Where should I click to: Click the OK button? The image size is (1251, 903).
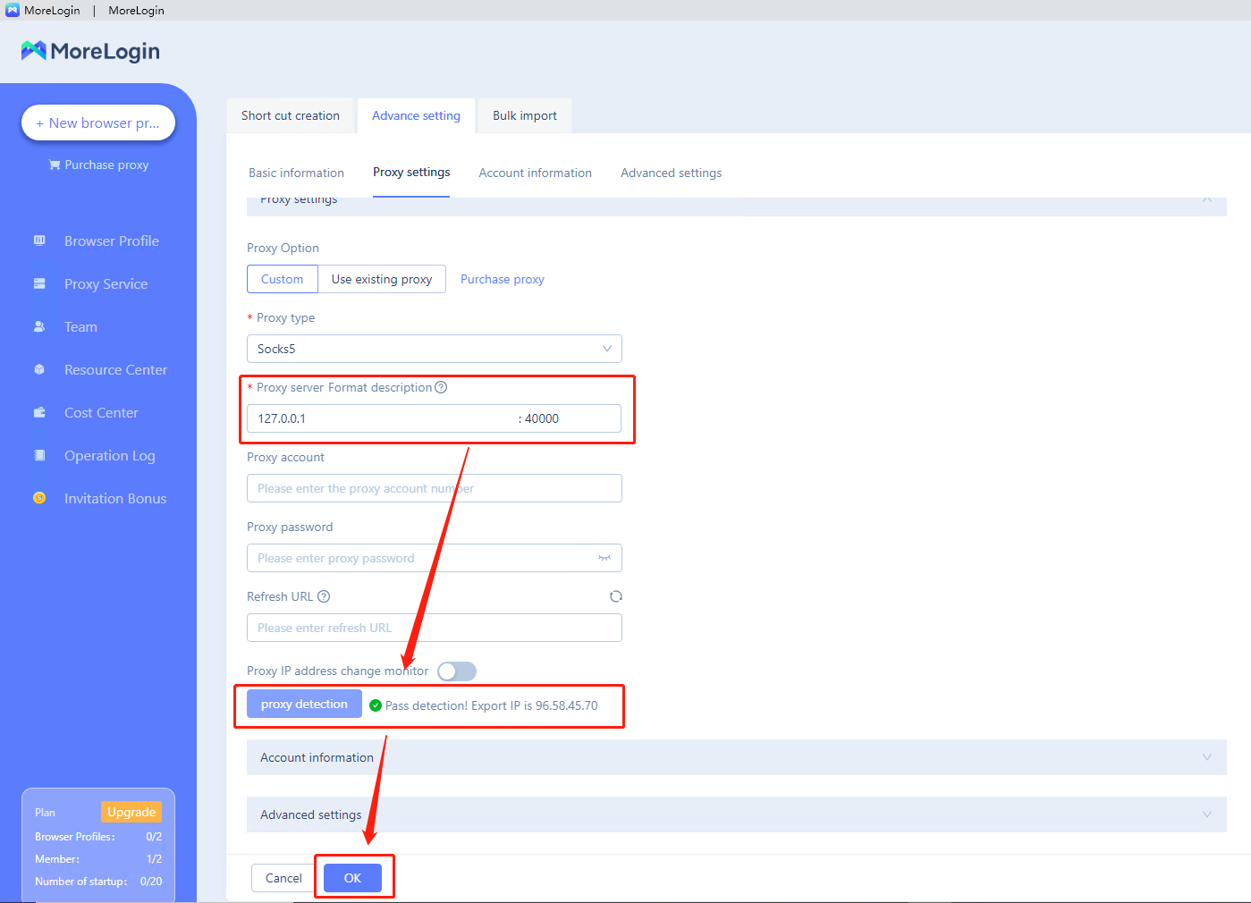click(x=352, y=878)
